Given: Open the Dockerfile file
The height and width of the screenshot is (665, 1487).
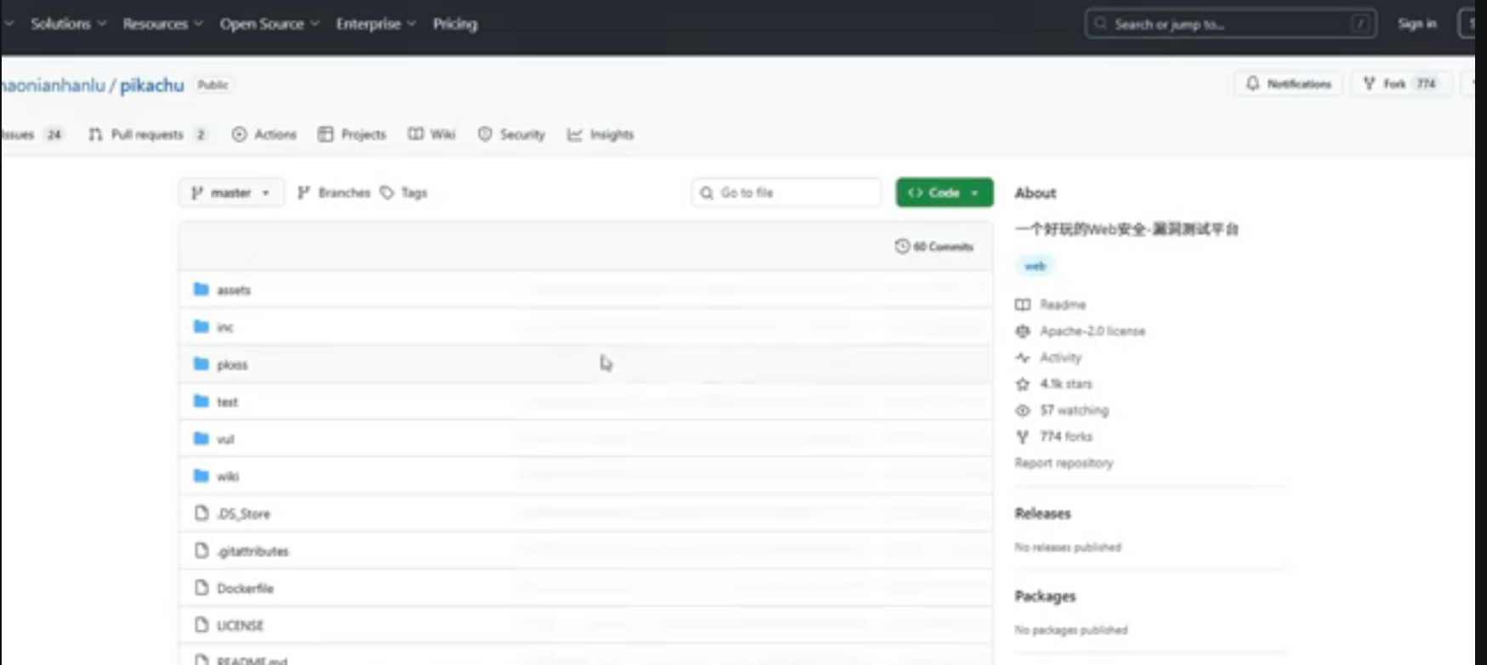Looking at the screenshot, I should coord(245,589).
